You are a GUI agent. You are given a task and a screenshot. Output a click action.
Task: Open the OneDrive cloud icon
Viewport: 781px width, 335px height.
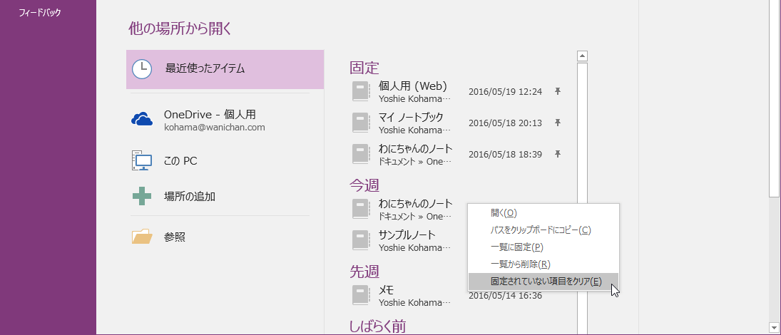pyautogui.click(x=142, y=119)
